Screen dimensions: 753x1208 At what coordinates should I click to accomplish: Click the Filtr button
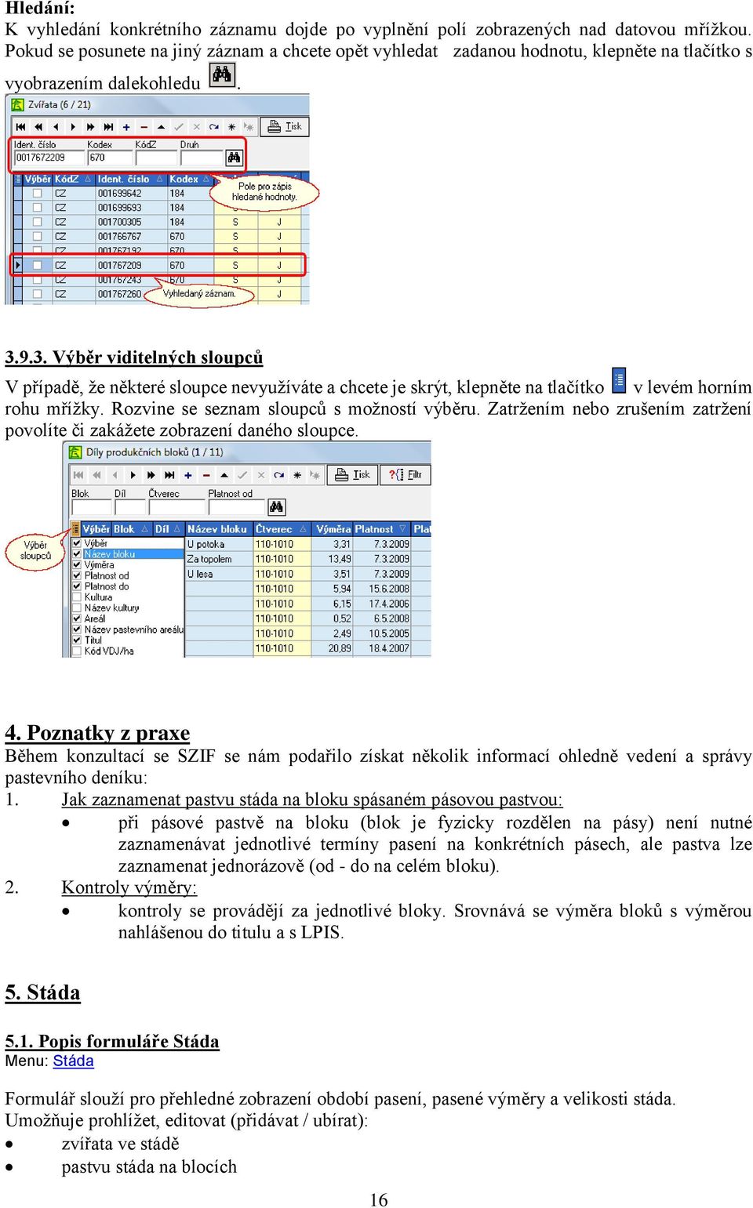tap(406, 474)
